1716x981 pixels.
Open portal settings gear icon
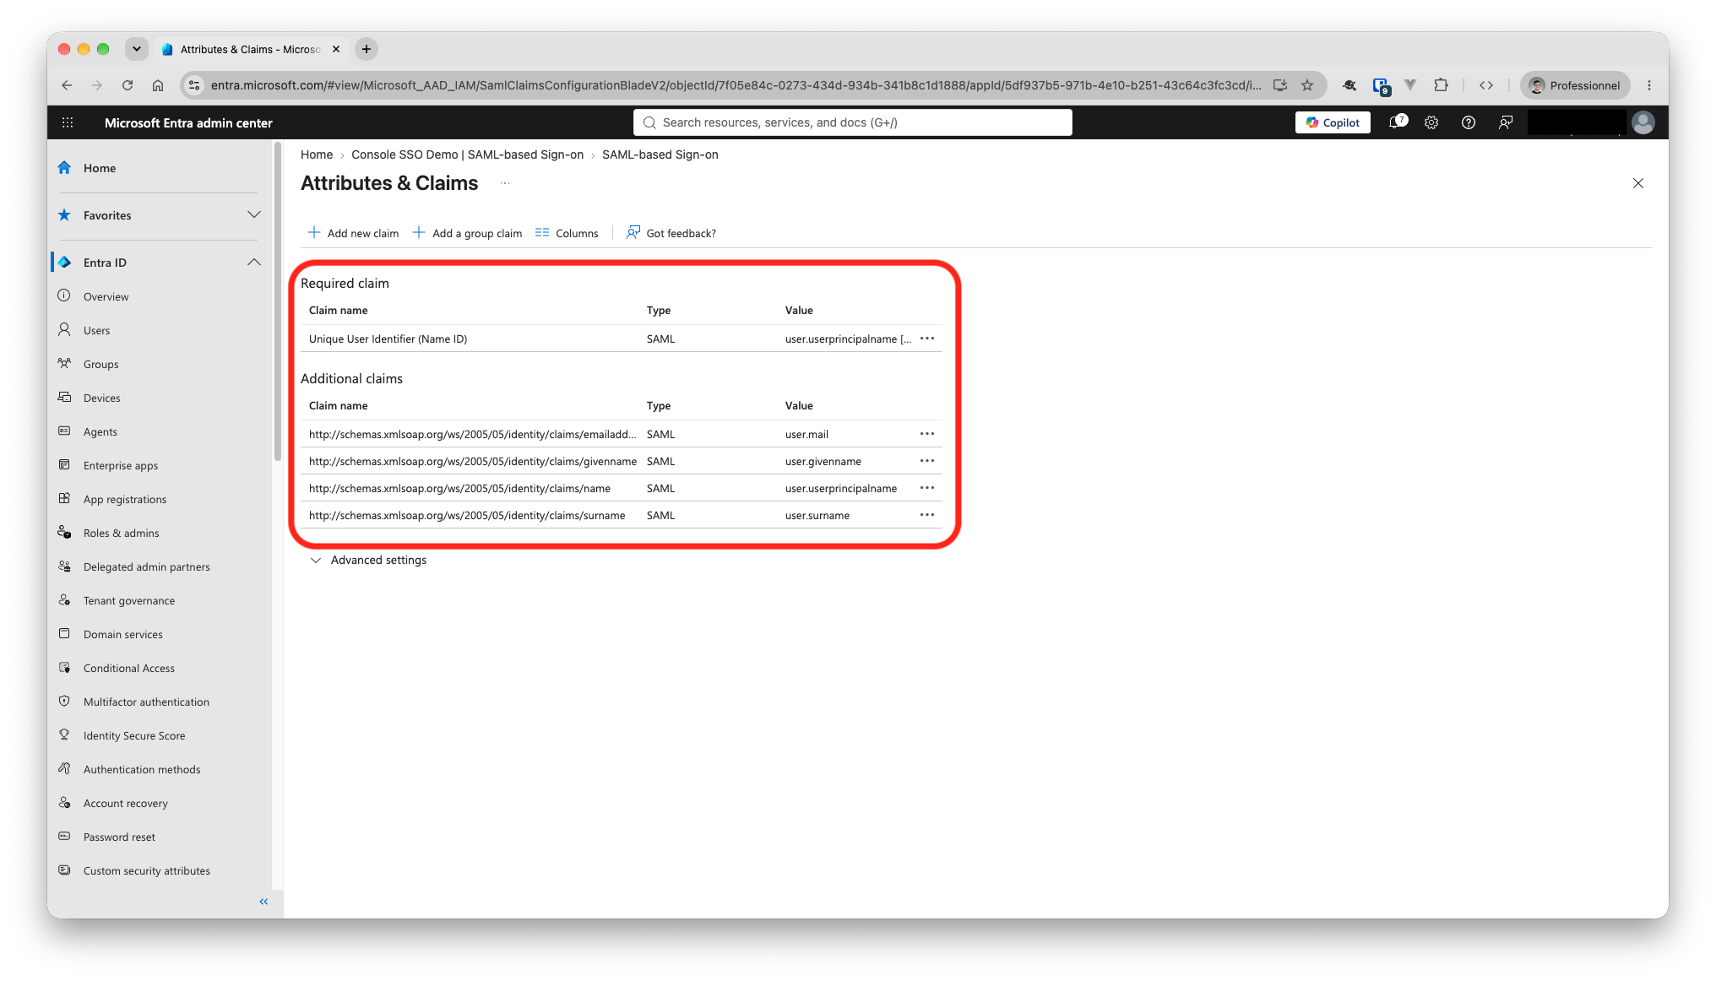pyautogui.click(x=1431, y=122)
